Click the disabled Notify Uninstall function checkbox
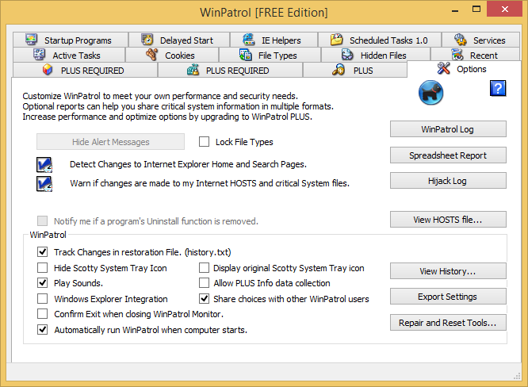The image size is (528, 387). tap(43, 221)
